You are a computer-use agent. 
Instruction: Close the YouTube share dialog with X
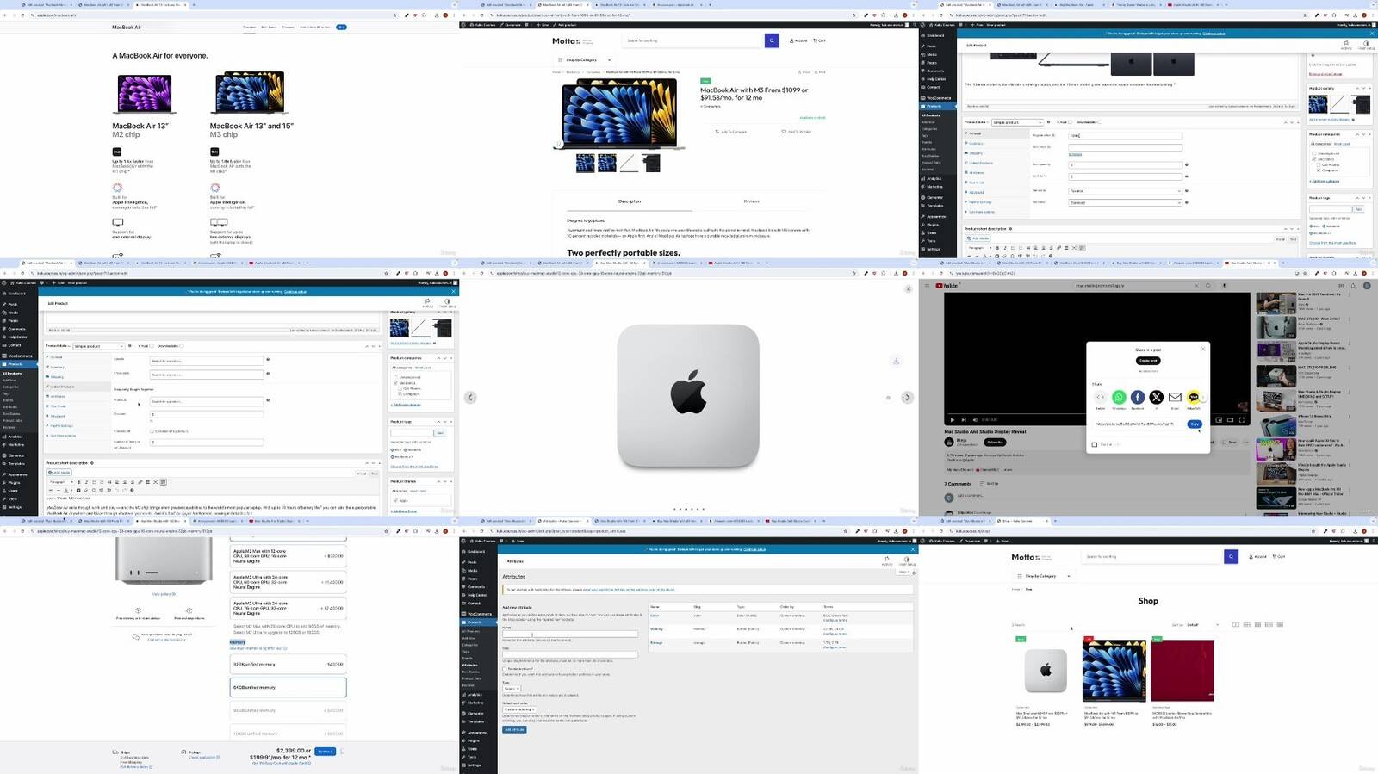coord(1203,349)
